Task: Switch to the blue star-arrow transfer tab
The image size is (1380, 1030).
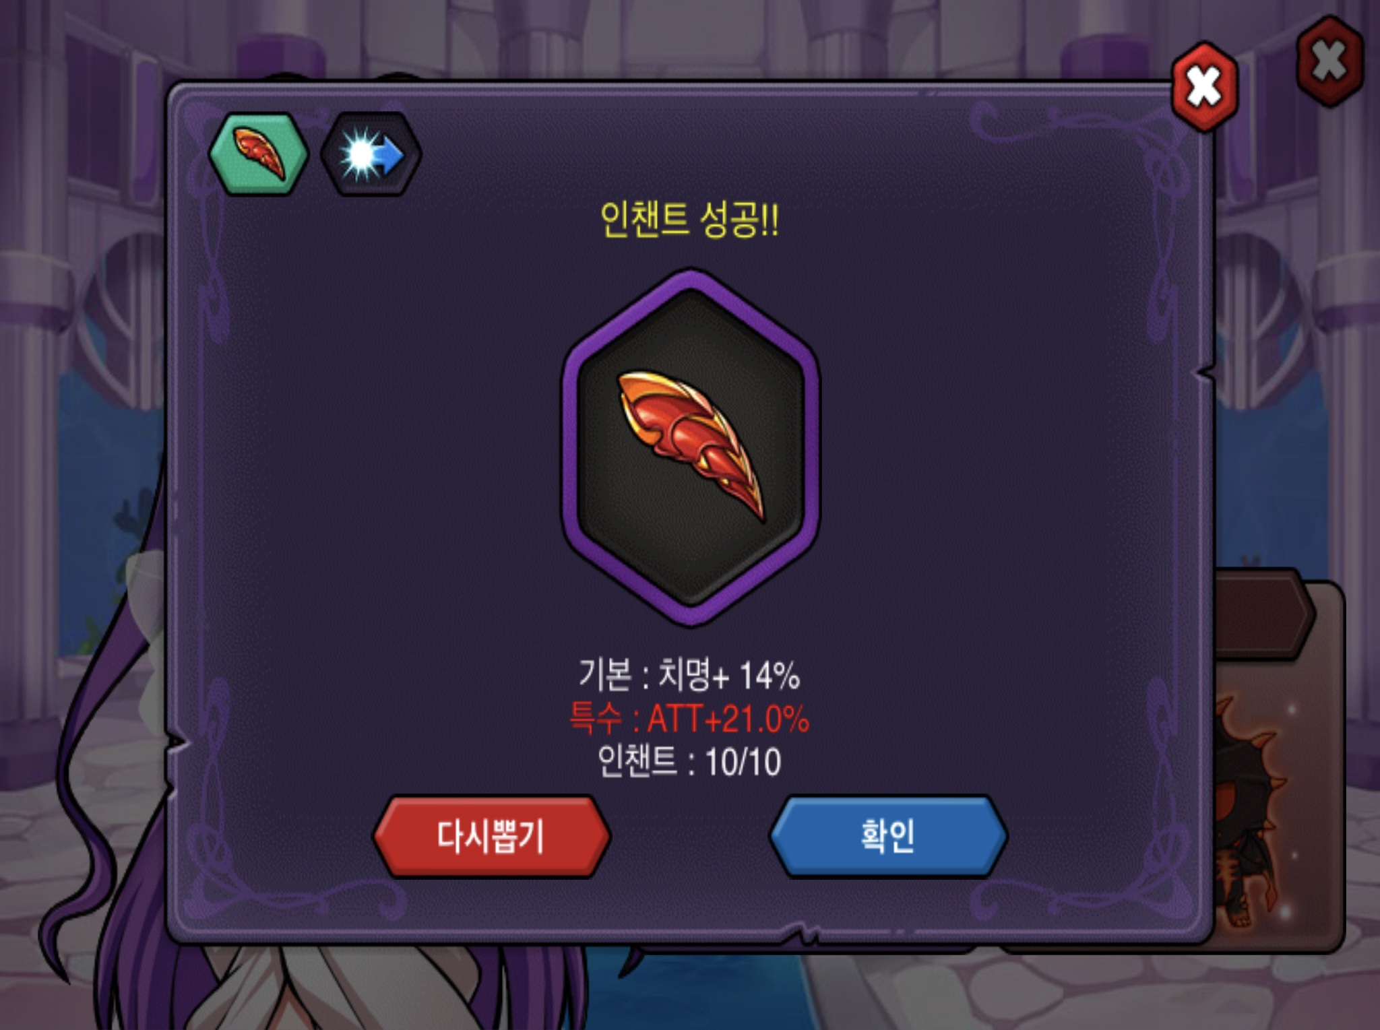Action: click(371, 154)
